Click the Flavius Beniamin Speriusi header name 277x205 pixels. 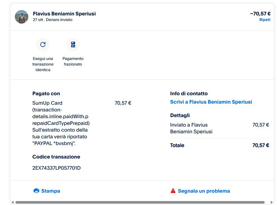(x=64, y=14)
